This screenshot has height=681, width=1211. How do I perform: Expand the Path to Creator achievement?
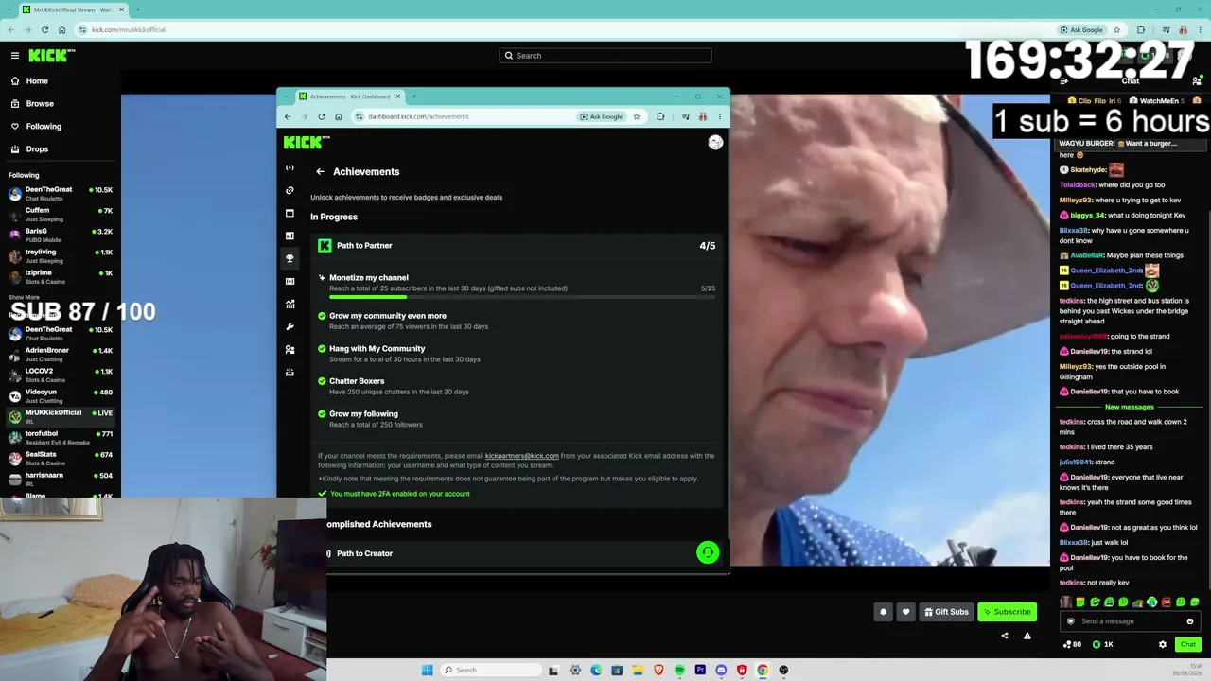pos(518,553)
